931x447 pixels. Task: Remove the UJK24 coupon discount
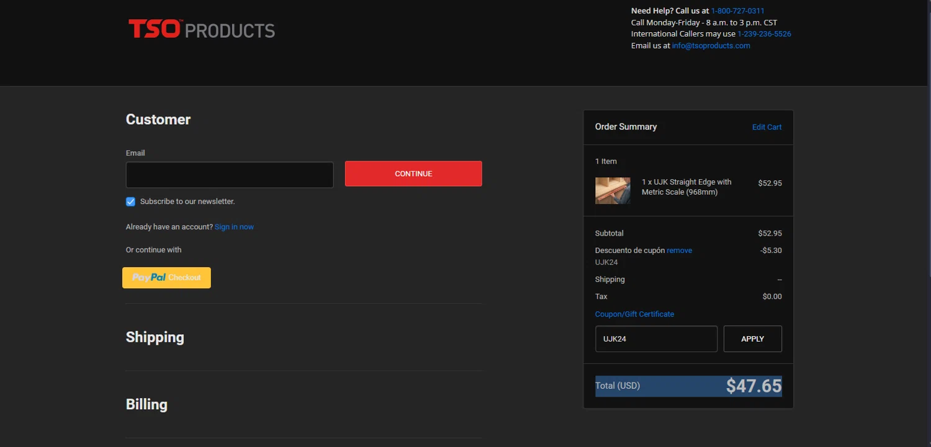tap(679, 250)
